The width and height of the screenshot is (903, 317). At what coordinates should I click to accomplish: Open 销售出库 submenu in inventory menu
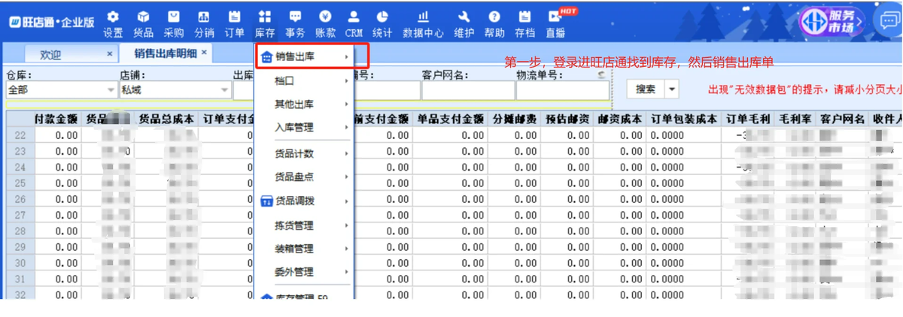tap(305, 57)
